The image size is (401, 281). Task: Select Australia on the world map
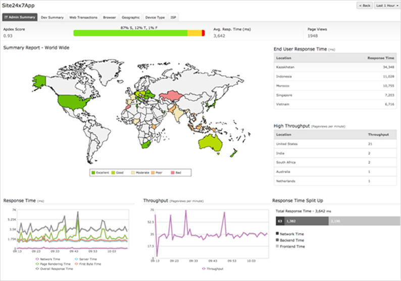tap(212, 143)
